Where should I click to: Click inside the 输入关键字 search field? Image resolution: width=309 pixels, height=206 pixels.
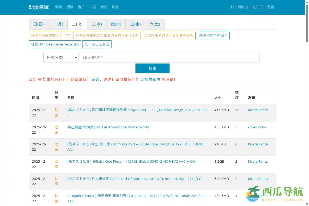[170, 57]
